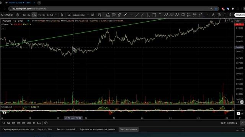Open the Торговая панель tab
This screenshot has width=245, height=137.
pos(129,129)
